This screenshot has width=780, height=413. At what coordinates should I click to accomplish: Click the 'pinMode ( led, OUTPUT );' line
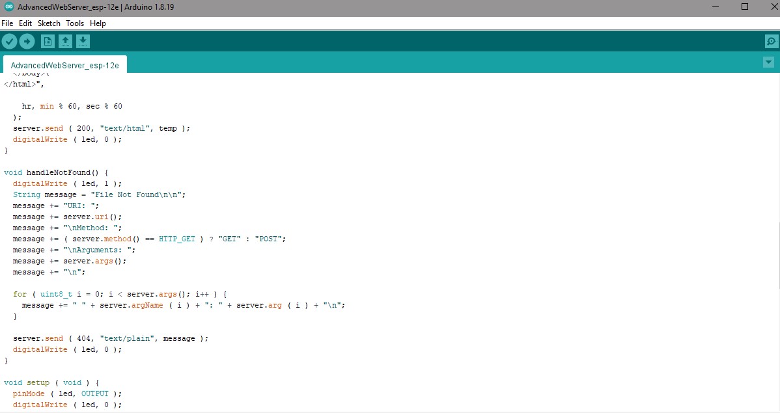click(67, 393)
